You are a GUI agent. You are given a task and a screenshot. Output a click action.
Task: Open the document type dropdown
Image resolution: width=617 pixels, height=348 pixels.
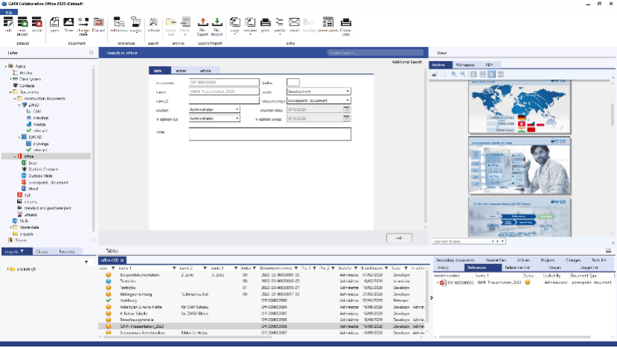(347, 100)
